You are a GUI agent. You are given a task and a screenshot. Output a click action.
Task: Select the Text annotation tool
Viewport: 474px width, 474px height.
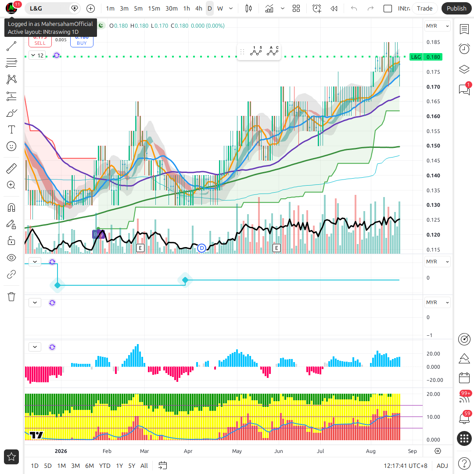coord(11,129)
